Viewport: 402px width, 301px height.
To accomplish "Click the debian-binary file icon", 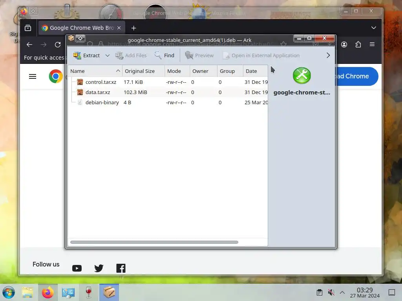I will [x=80, y=102].
